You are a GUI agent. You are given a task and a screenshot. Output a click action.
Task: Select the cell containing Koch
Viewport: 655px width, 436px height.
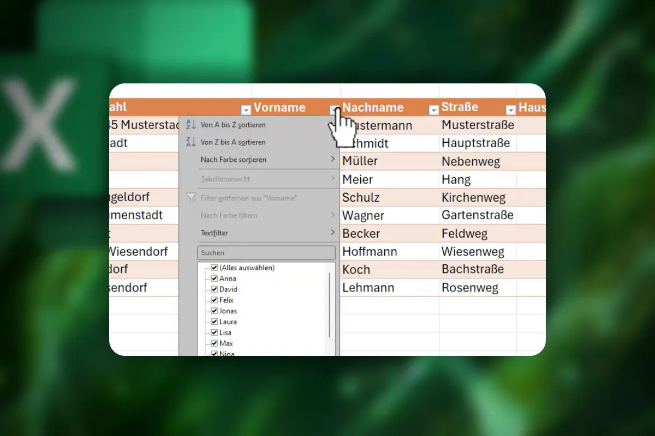(x=390, y=269)
